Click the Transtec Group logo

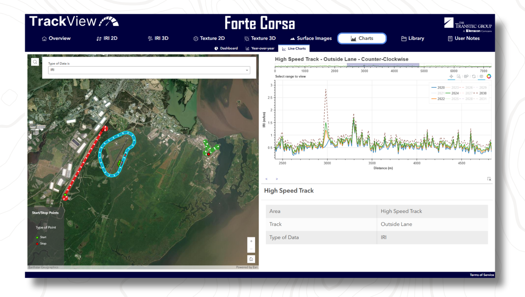point(468,24)
